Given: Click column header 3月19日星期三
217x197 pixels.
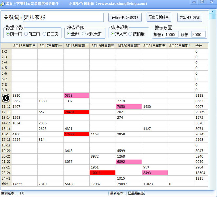Looking at the screenshot, I should click(x=103, y=46).
